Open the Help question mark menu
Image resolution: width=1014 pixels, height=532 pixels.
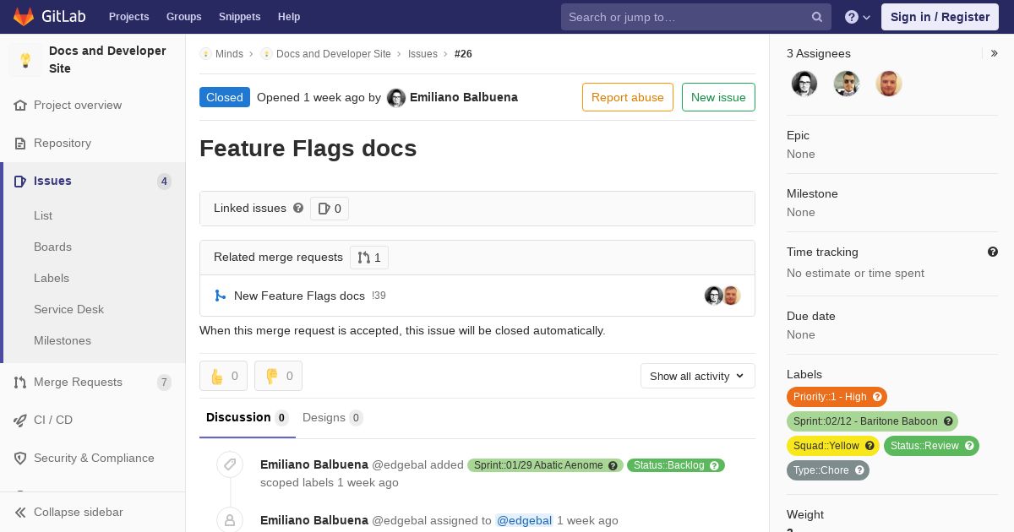858,17
